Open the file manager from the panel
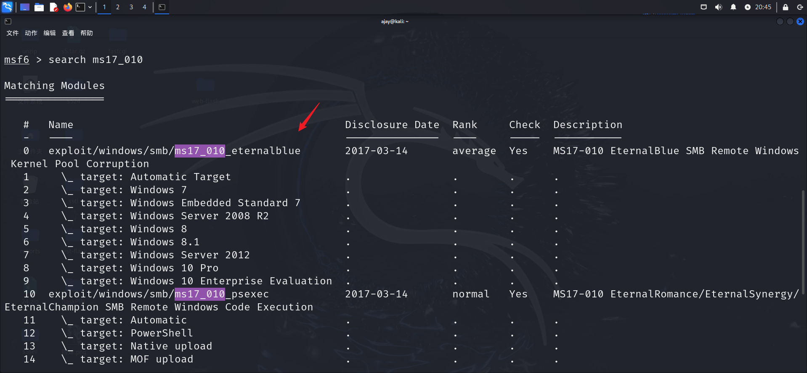 click(39, 7)
